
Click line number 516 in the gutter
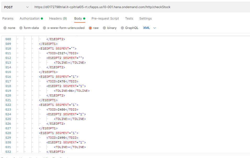pos(8,77)
